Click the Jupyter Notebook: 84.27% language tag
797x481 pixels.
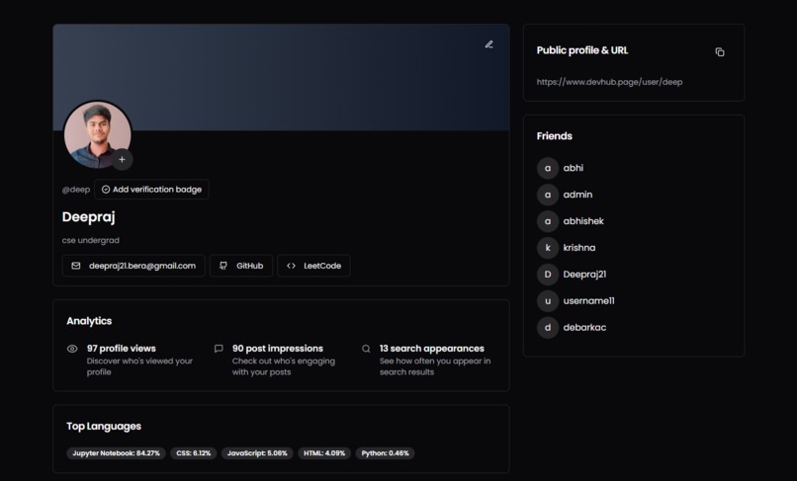point(116,453)
